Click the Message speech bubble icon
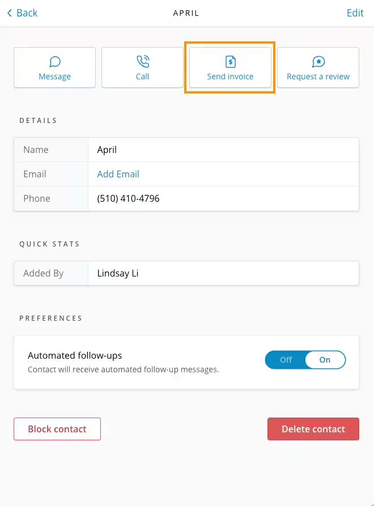Viewport: 374px width, 506px height. click(x=55, y=62)
